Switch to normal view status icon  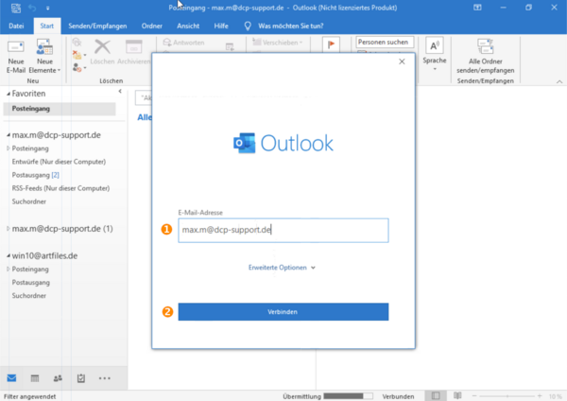tap(436, 396)
